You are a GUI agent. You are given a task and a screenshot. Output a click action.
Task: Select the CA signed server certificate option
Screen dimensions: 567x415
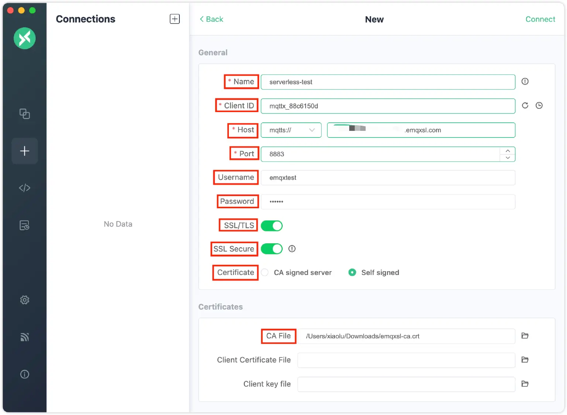[264, 272]
